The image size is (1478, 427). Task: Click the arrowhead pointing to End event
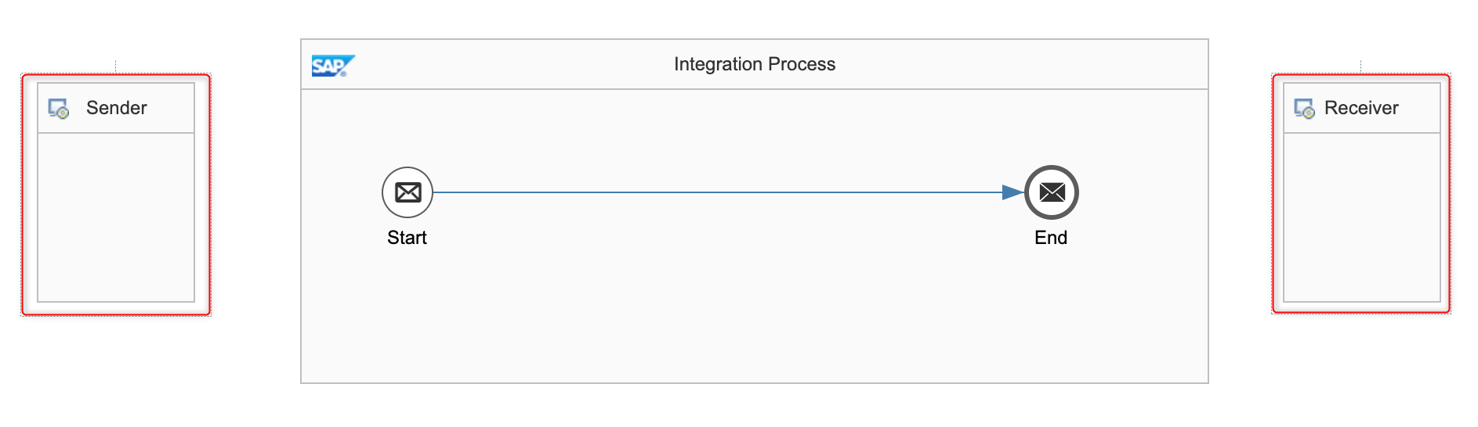coord(1013,192)
